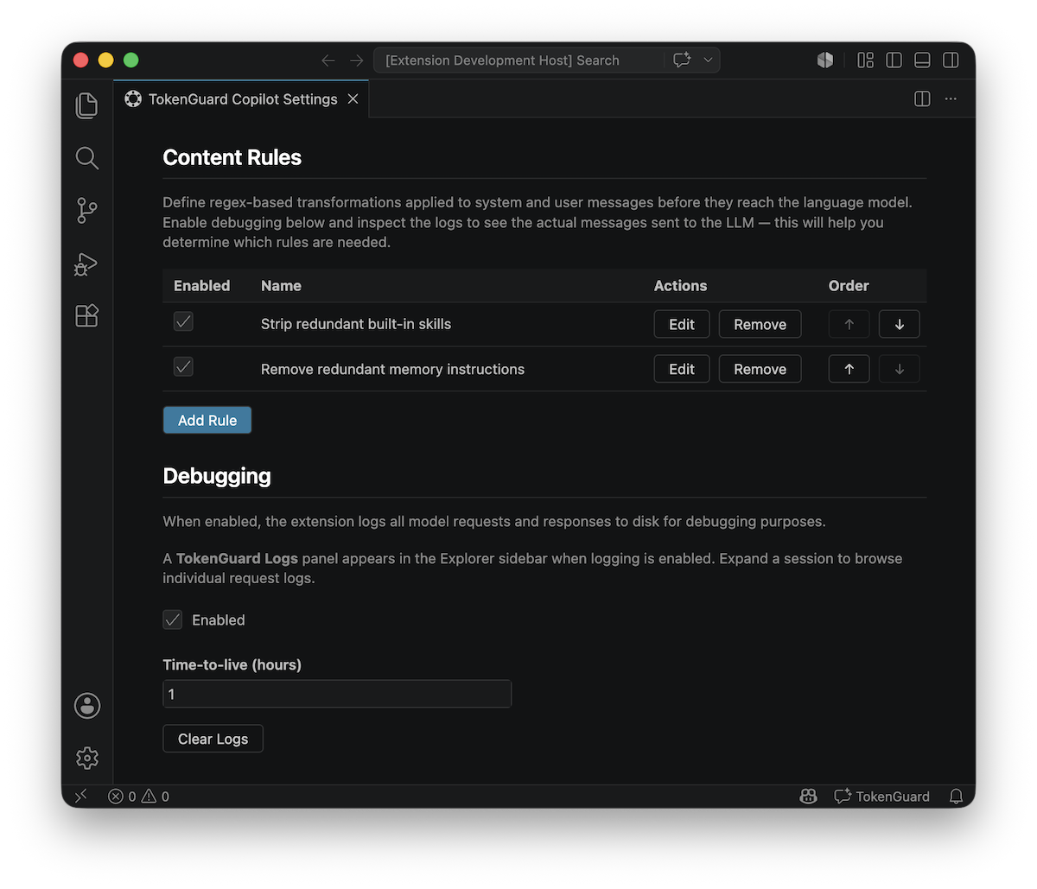The width and height of the screenshot is (1037, 889).
Task: Remove the 'Strip redundant built-in skills' rule
Action: tap(760, 324)
